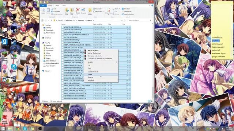Click 'task manager' on the sticky note
The height and width of the screenshot is (131, 234).
218,47
